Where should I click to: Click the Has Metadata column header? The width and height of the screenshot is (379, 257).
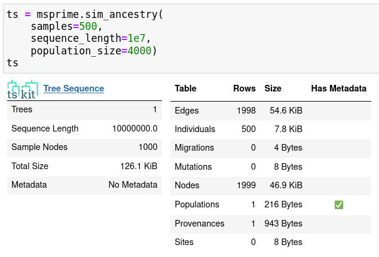(x=338, y=88)
